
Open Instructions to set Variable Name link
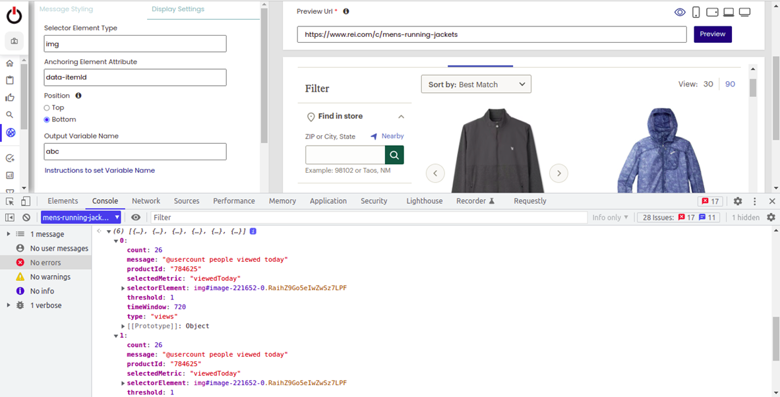100,170
